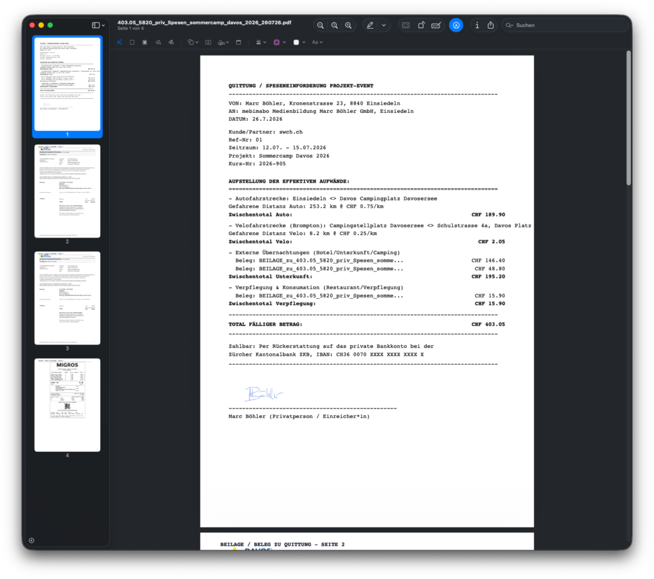Click the 'DATUM: 26.7.2026' line
The height and width of the screenshot is (579, 654).
point(255,119)
